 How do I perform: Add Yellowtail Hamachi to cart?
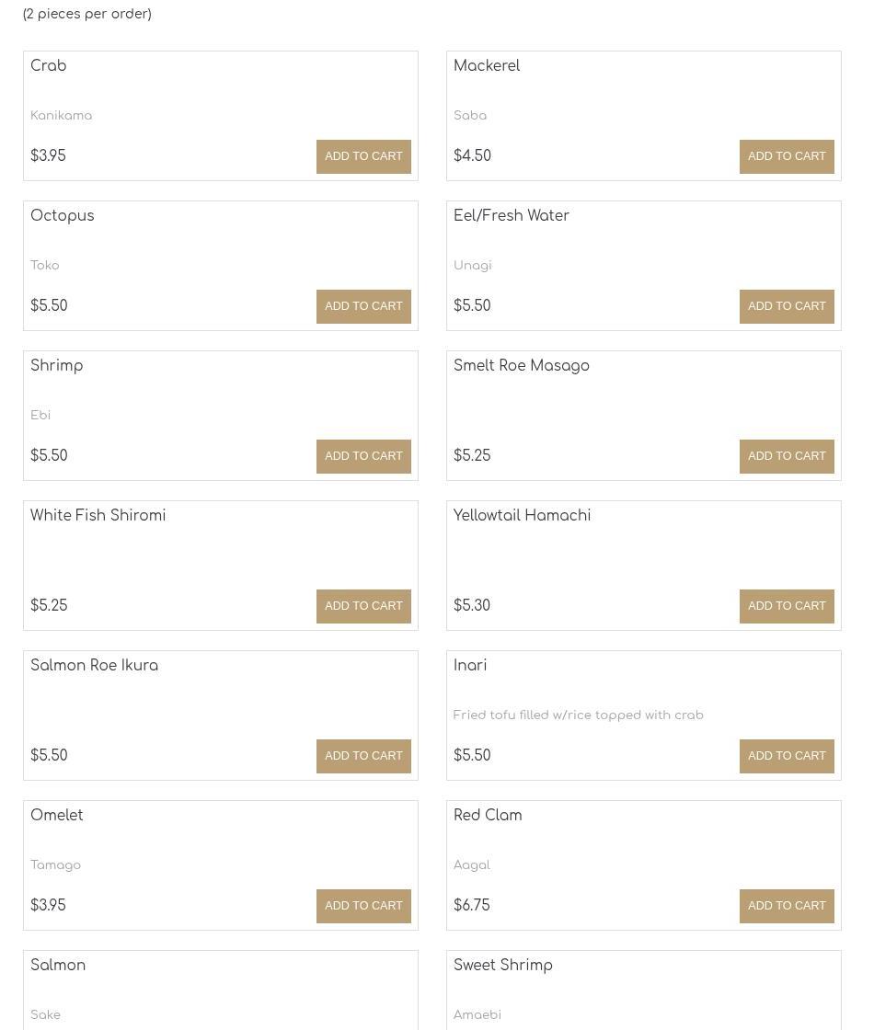pos(787,606)
